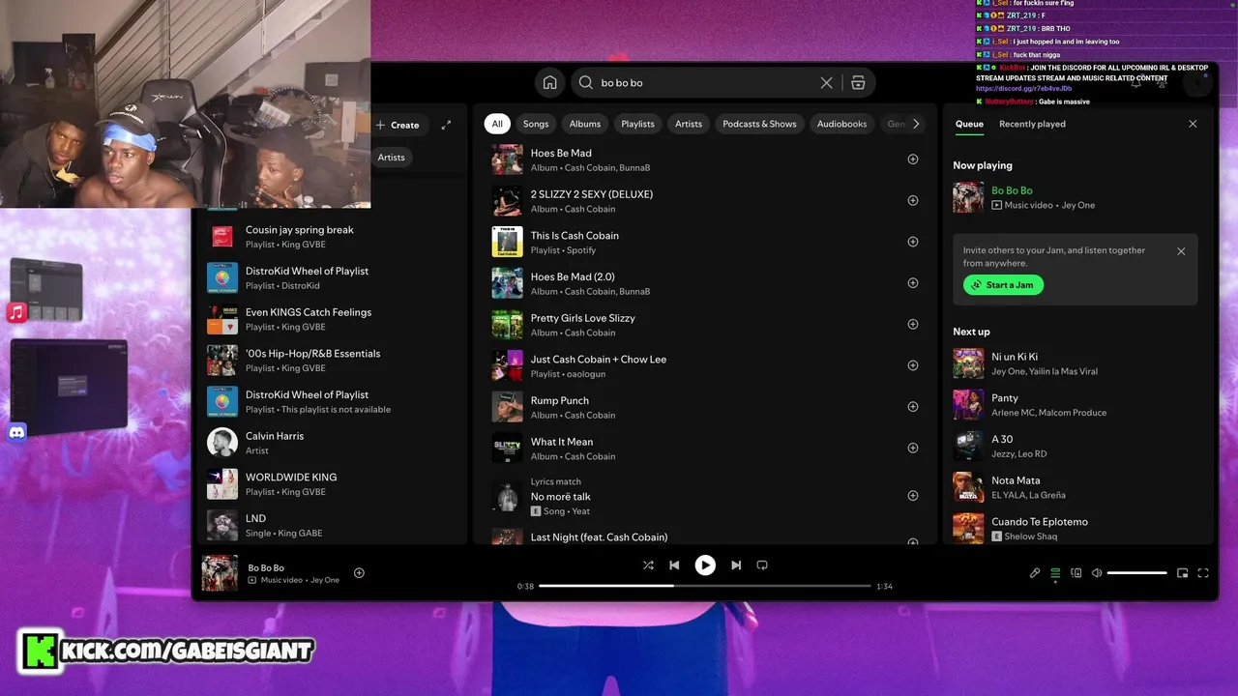Screen dimensions: 1238x696
Task: Open Apple Music icon on the desktop
Action: tap(16, 312)
